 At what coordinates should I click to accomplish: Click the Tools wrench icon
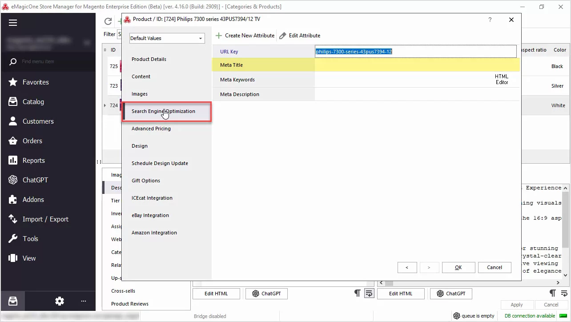click(x=13, y=239)
